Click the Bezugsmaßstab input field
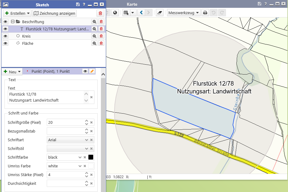The image size is (288, 192). (70, 131)
